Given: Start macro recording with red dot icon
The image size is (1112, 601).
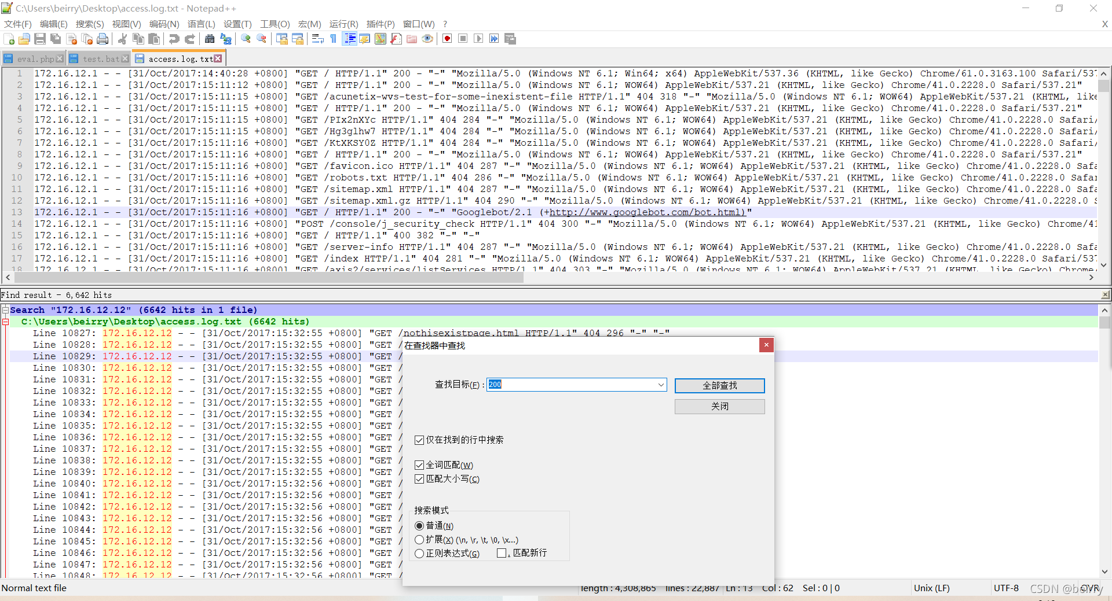Looking at the screenshot, I should tap(447, 39).
